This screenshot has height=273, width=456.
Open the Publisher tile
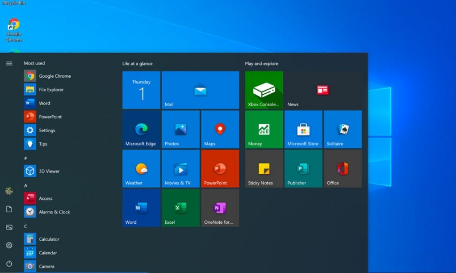[x=303, y=168]
